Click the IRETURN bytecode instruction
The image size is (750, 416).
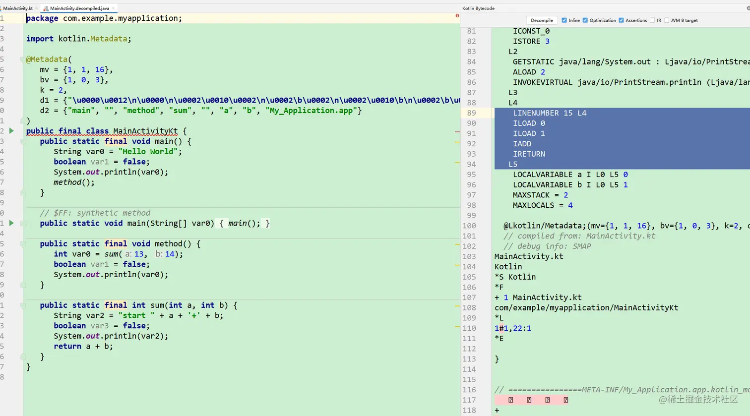tap(529, 154)
